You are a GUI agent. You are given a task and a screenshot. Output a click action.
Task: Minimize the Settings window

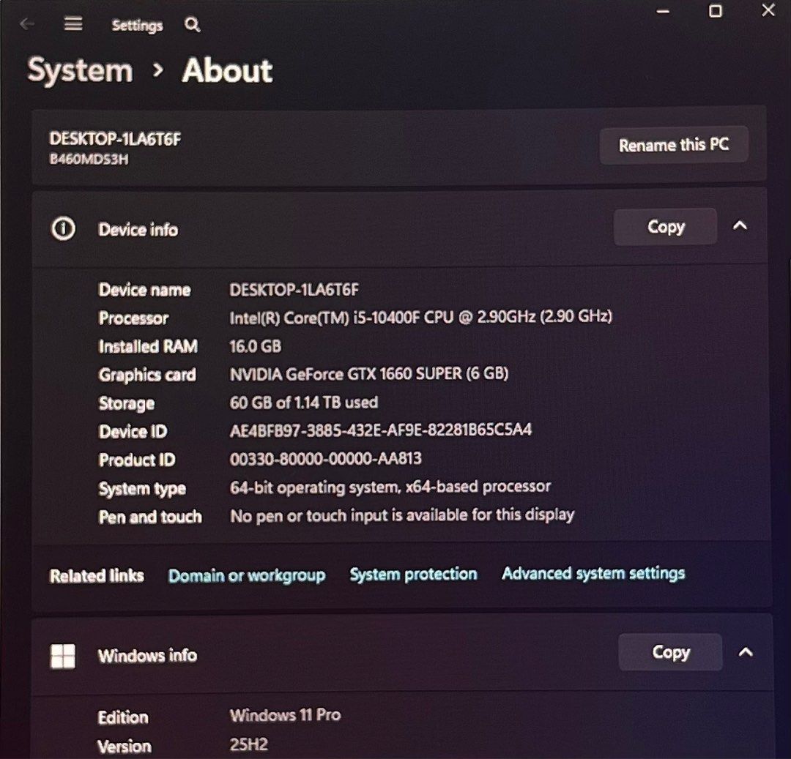click(x=663, y=11)
